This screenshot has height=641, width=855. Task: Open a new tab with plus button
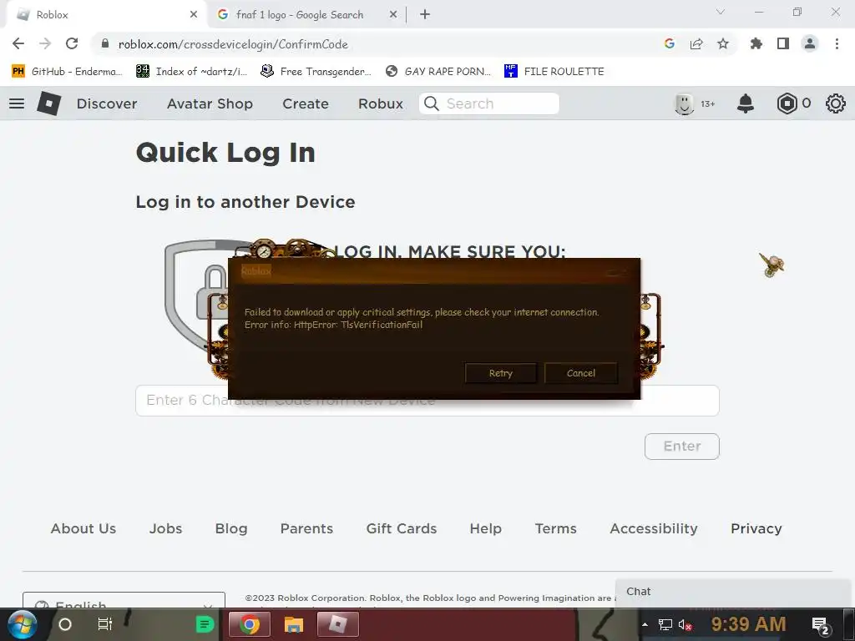coord(425,15)
